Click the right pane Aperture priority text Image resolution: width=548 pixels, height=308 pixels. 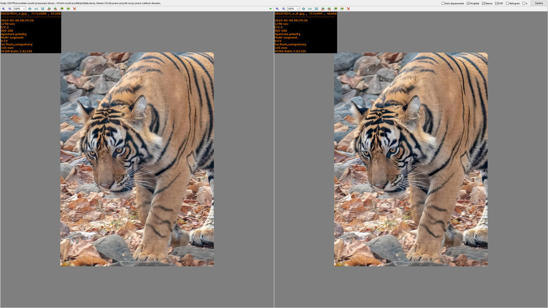tap(288, 34)
